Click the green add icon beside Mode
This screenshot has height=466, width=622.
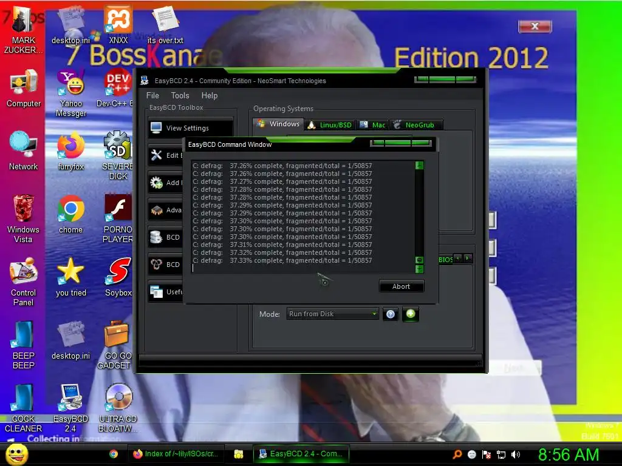coord(411,314)
